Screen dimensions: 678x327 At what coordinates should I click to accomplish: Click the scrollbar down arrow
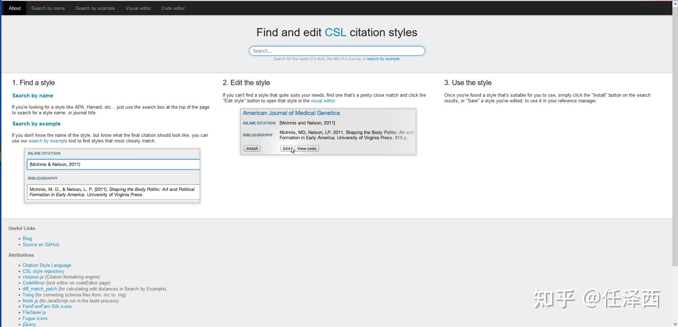point(675,324)
